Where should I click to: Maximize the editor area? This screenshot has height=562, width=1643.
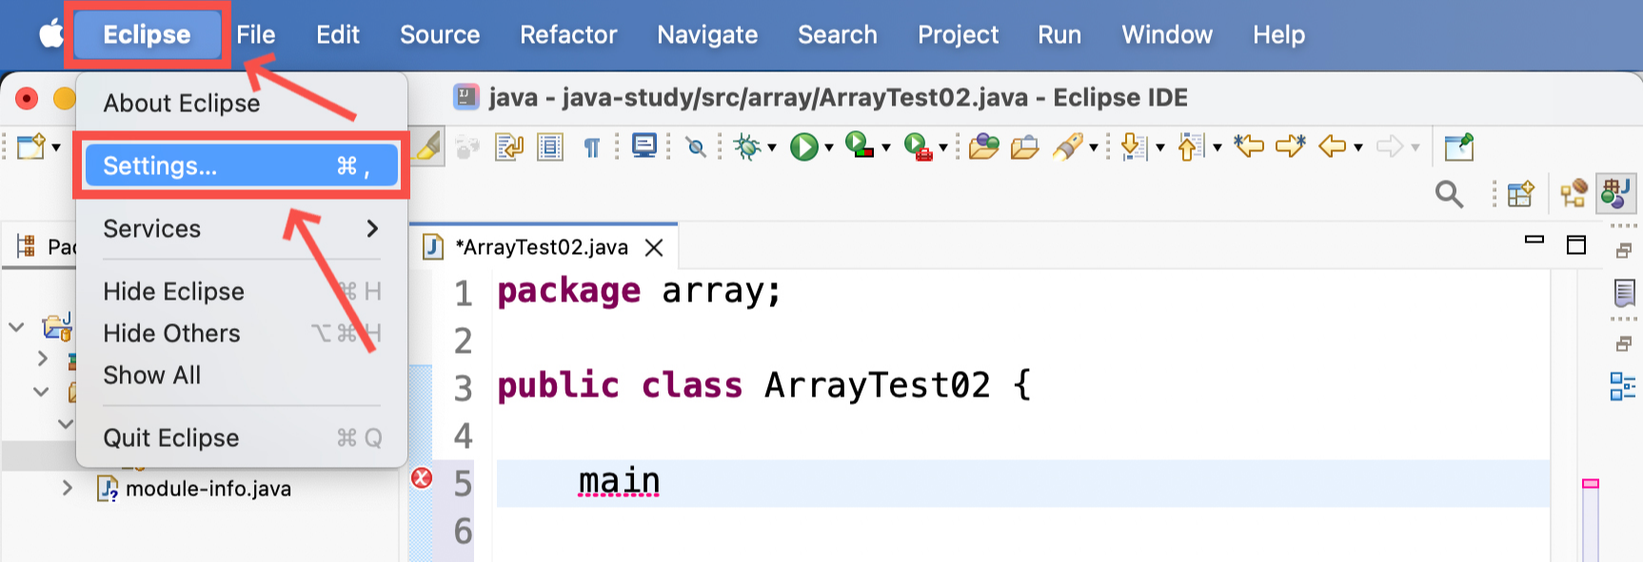(x=1576, y=245)
